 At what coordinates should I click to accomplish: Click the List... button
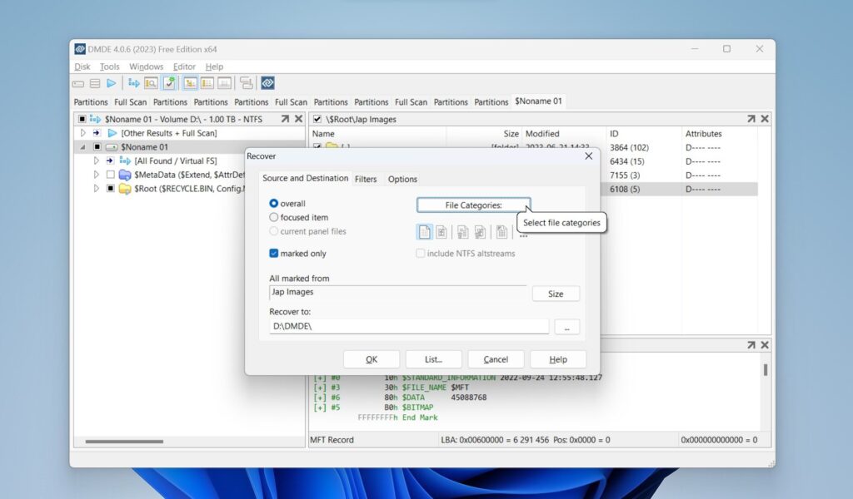(x=433, y=358)
